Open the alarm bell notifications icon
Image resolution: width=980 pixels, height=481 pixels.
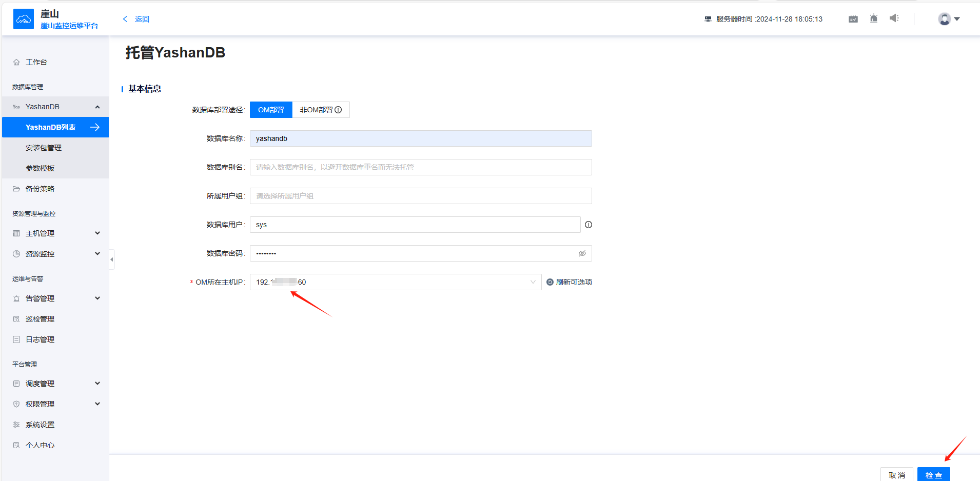click(874, 19)
